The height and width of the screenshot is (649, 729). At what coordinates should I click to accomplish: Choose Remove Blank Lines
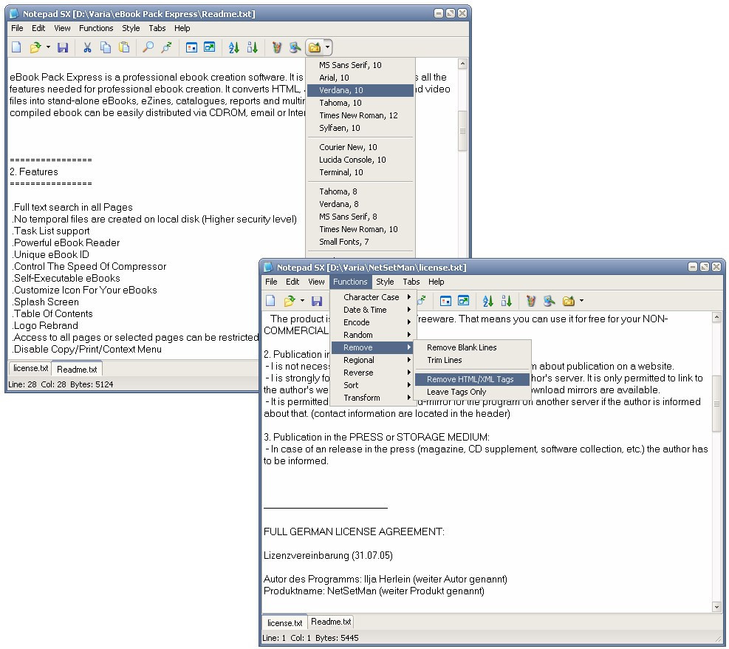[472, 347]
